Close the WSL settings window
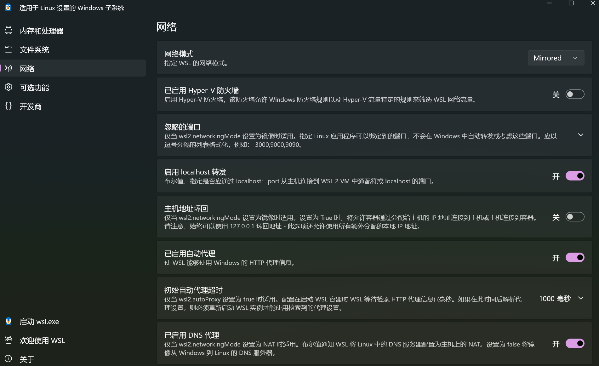599x366 pixels. point(592,3)
